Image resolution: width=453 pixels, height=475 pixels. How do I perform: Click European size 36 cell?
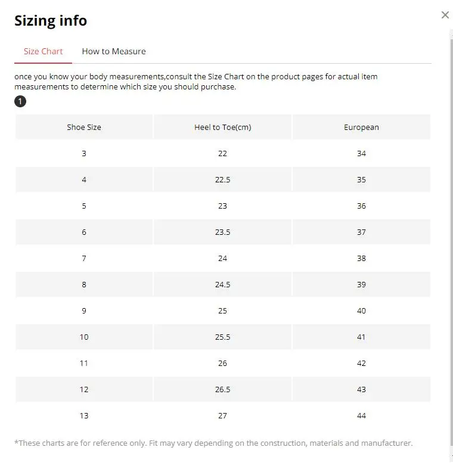point(361,206)
